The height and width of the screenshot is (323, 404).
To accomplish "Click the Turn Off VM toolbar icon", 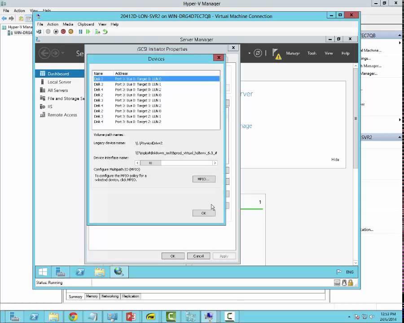I will (x=56, y=32).
